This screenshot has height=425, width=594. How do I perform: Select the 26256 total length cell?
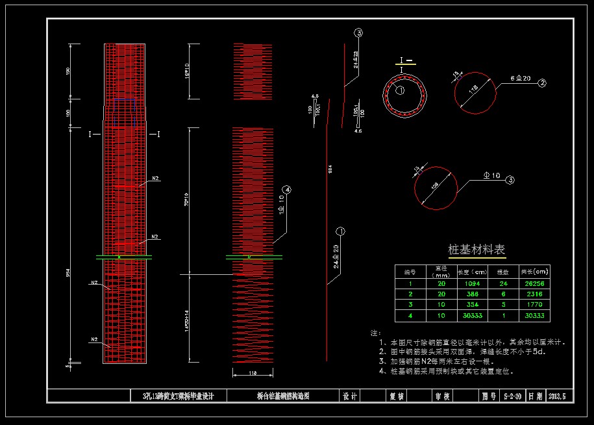tap(534, 283)
